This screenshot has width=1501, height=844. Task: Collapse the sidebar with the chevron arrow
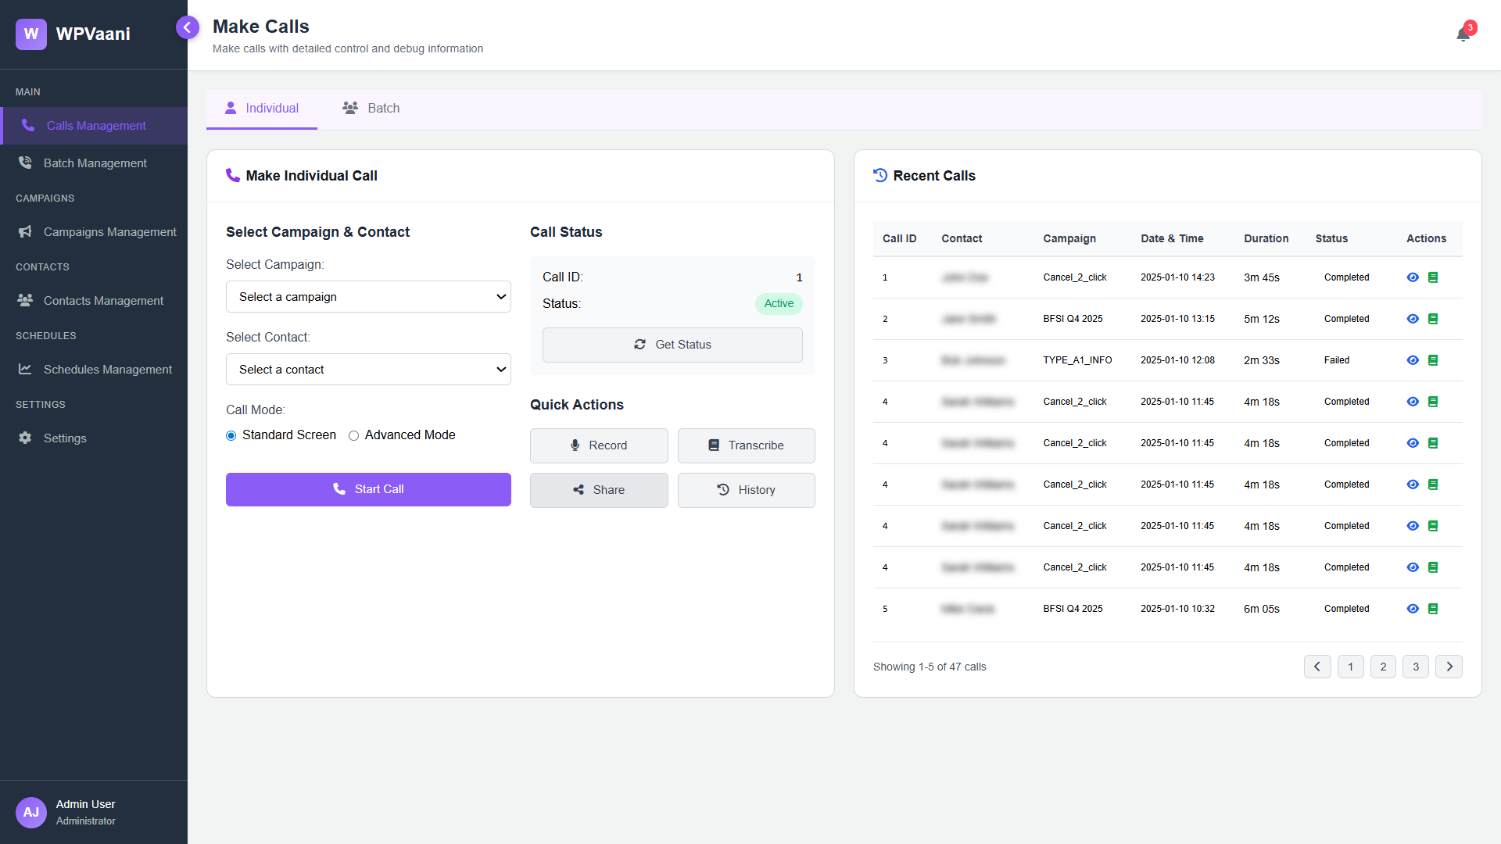point(188,27)
